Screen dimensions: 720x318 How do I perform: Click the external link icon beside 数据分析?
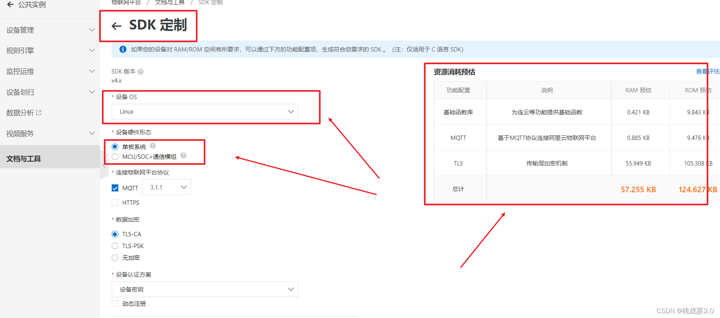[x=39, y=112]
